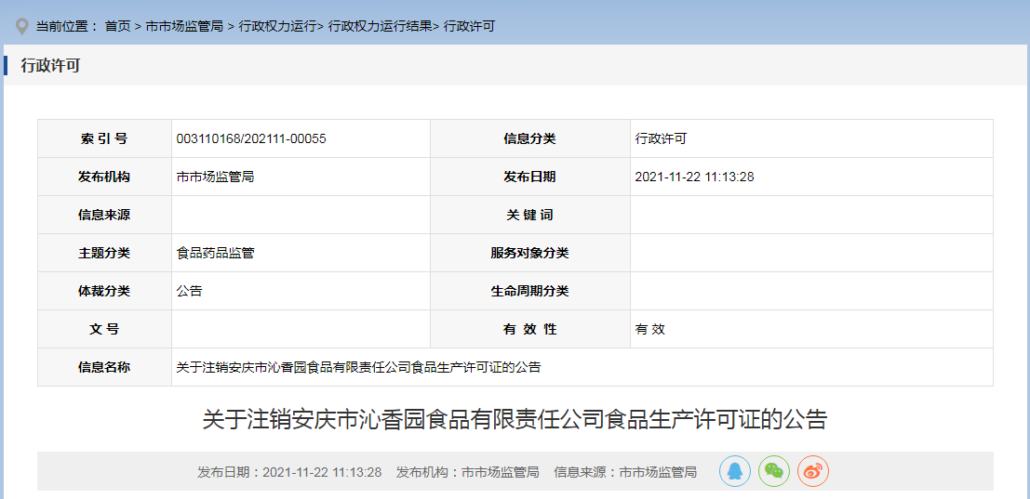1030x499 pixels.
Task: Click the 主题分类 label cell
Action: (x=104, y=253)
